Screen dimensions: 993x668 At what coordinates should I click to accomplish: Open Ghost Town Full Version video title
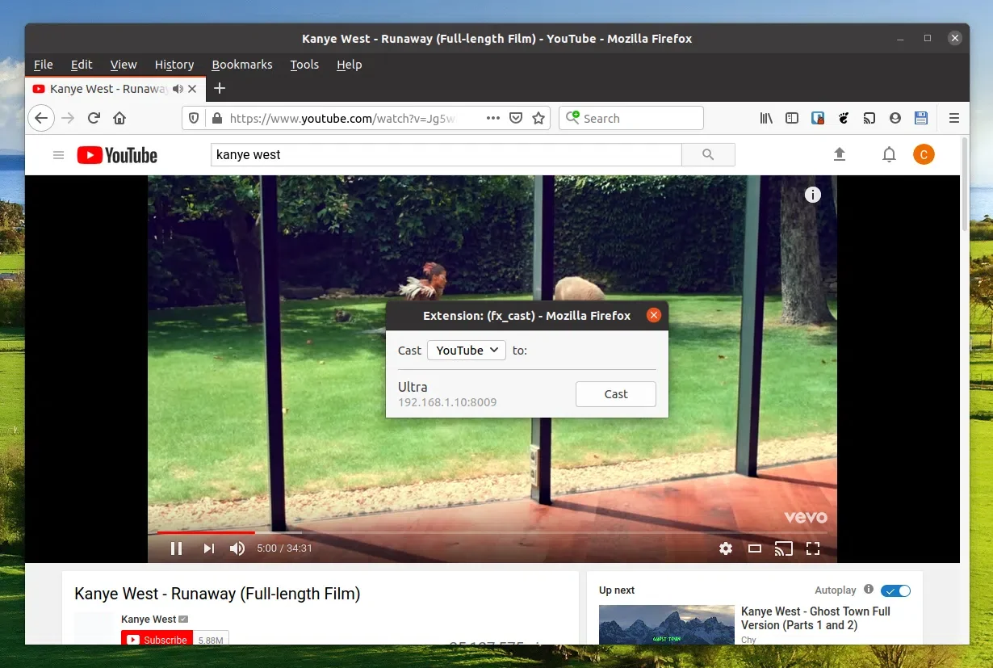pyautogui.click(x=815, y=618)
